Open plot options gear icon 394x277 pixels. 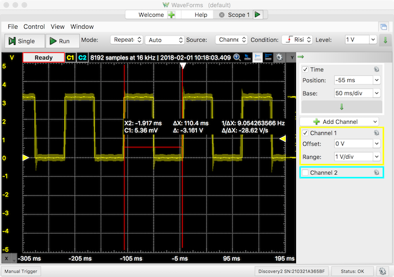(279, 57)
